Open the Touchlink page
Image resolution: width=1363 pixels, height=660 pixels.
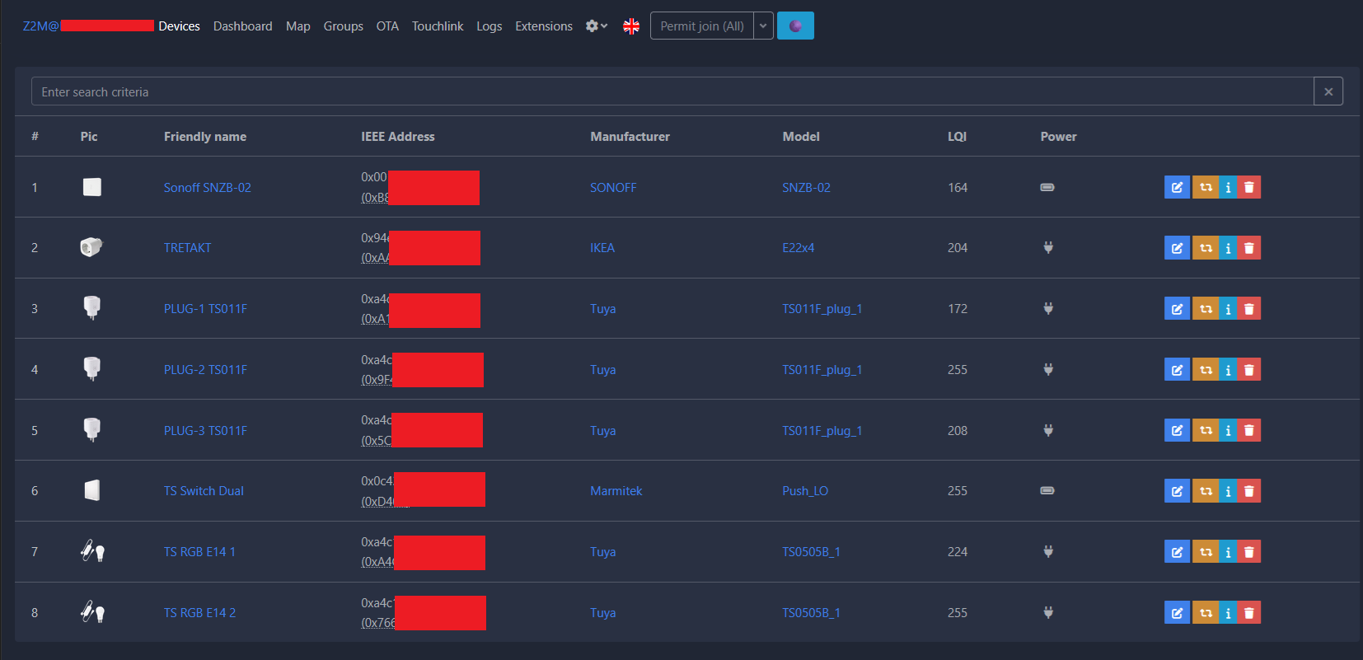tap(438, 26)
